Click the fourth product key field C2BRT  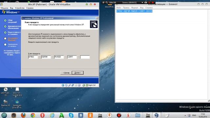pyautogui.click(x=72, y=57)
